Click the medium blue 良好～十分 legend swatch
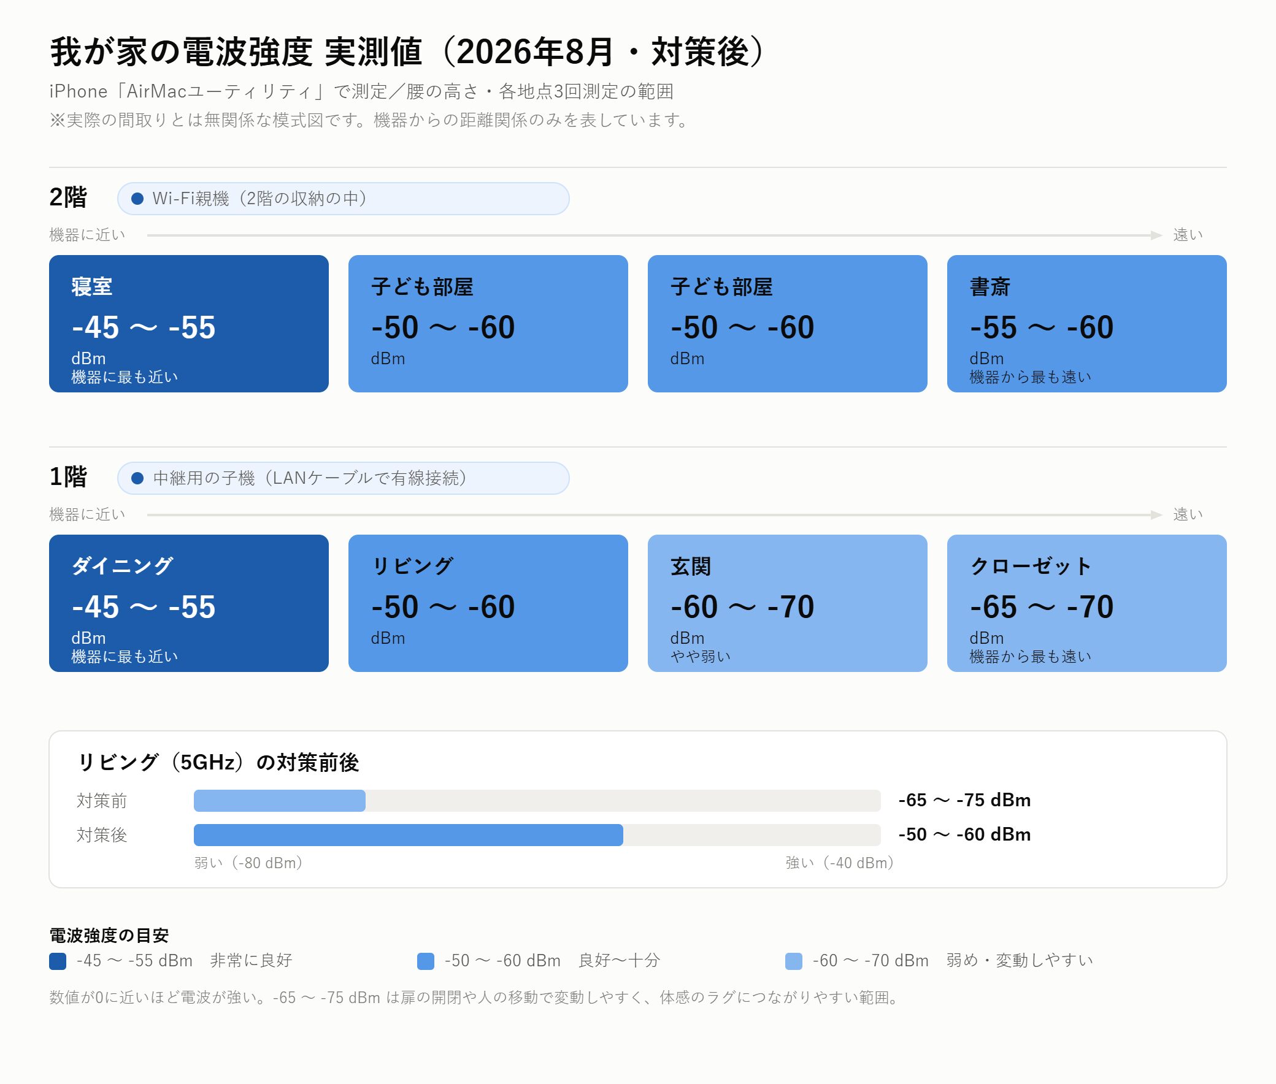This screenshot has width=1276, height=1084. click(x=426, y=961)
